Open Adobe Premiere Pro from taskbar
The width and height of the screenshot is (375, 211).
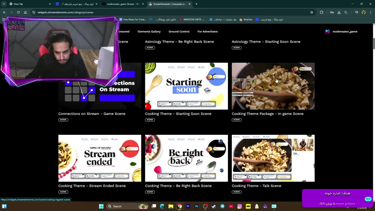[x=188, y=206]
